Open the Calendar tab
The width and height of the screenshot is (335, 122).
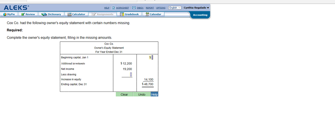click(x=153, y=14)
